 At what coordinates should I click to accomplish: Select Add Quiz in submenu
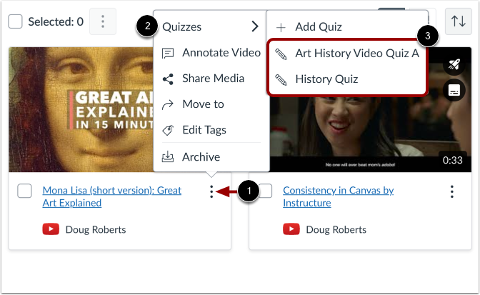347,27
